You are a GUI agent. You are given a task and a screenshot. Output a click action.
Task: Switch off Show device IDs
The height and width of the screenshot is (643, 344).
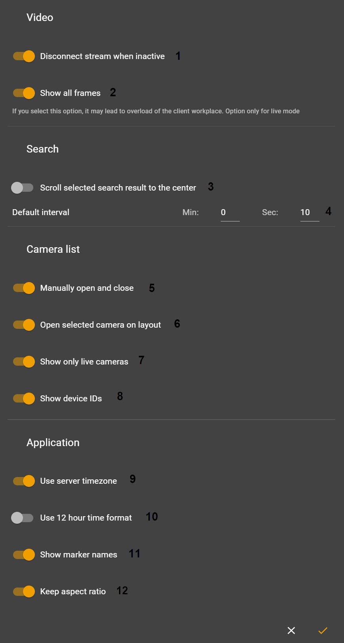point(24,399)
